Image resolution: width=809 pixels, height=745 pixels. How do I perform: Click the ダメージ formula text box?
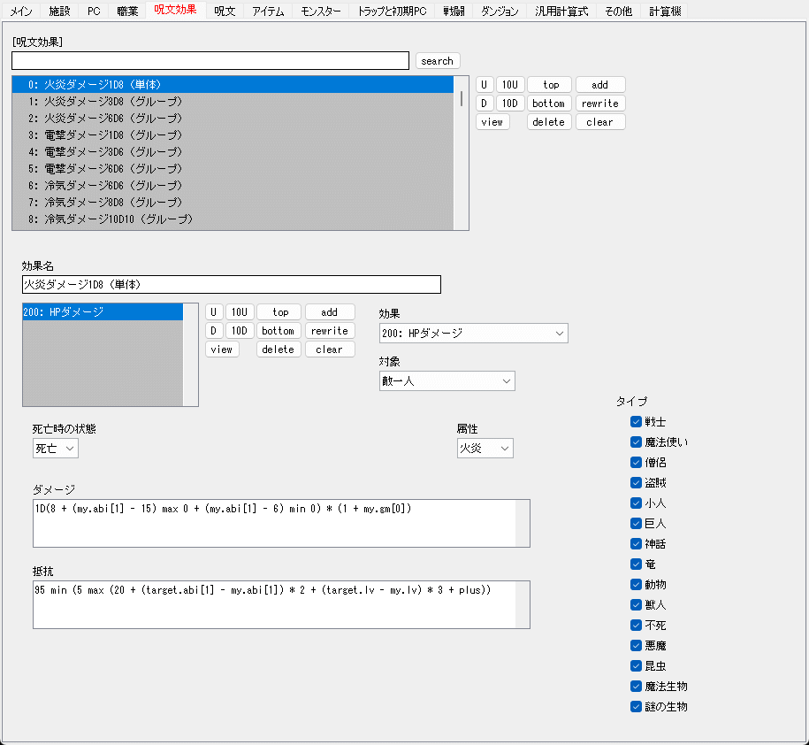click(281, 523)
